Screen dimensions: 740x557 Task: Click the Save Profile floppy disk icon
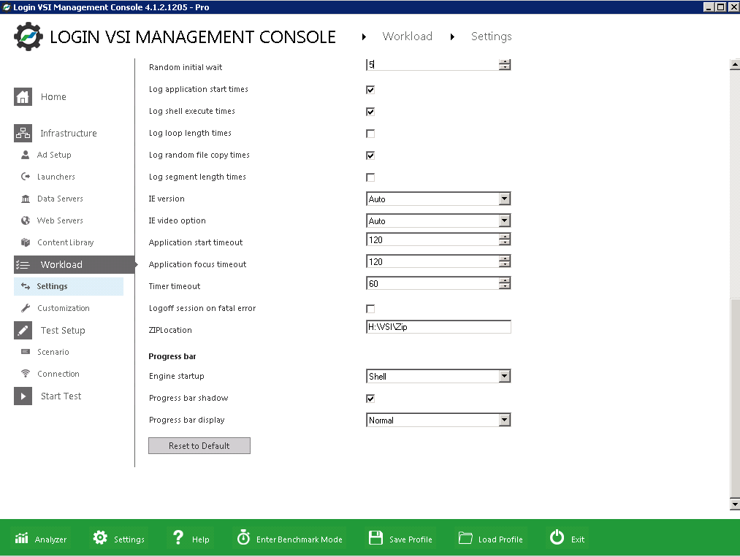point(375,538)
